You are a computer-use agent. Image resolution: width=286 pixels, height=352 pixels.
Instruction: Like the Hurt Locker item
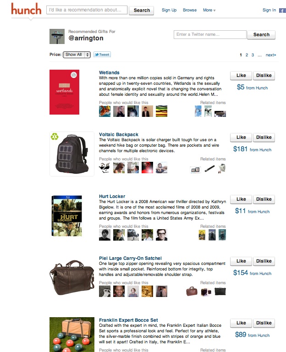[241, 199]
